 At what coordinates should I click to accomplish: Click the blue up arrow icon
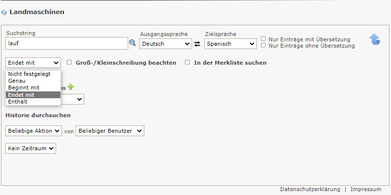(x=374, y=39)
